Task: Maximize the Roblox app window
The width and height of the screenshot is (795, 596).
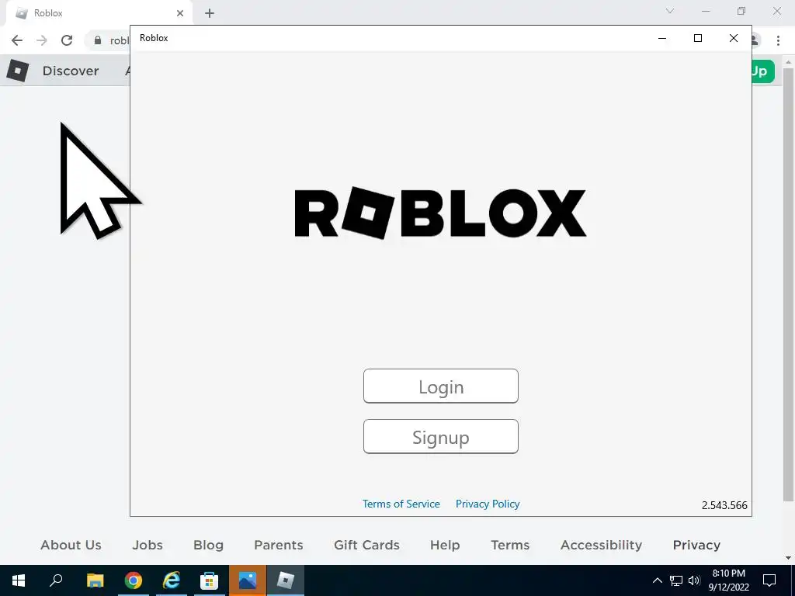Action: (x=698, y=38)
